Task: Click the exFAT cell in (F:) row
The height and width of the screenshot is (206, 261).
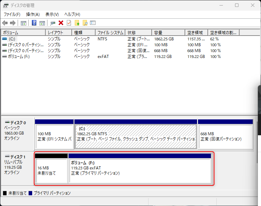Action: tap(103, 57)
